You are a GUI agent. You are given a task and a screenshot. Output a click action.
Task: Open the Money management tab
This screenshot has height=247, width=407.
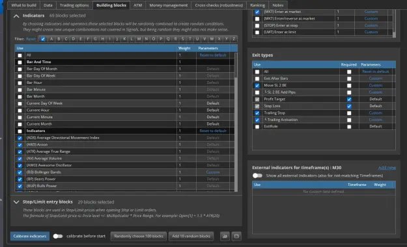(169, 5)
